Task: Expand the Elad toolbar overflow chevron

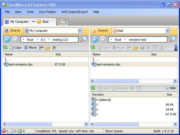Action: pyautogui.click(x=176, y=48)
